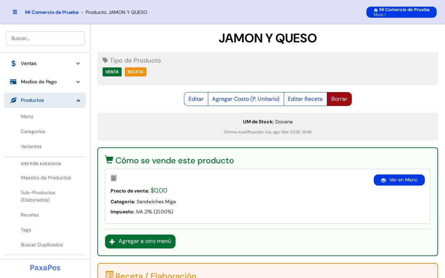Open Tags in the sidebar
This screenshot has height=278, width=445.
click(x=26, y=230)
